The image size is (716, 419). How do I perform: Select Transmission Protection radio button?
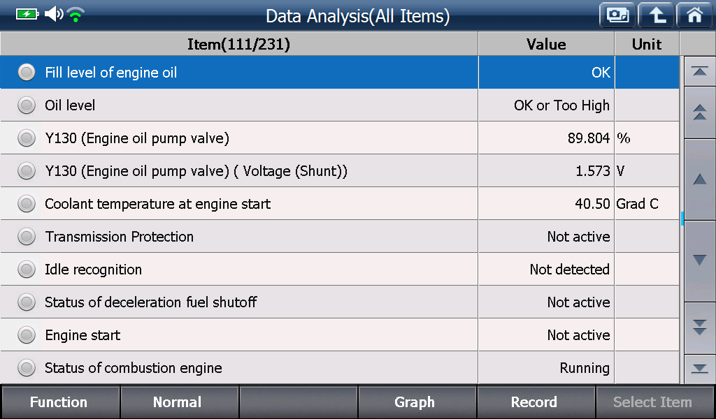click(27, 237)
